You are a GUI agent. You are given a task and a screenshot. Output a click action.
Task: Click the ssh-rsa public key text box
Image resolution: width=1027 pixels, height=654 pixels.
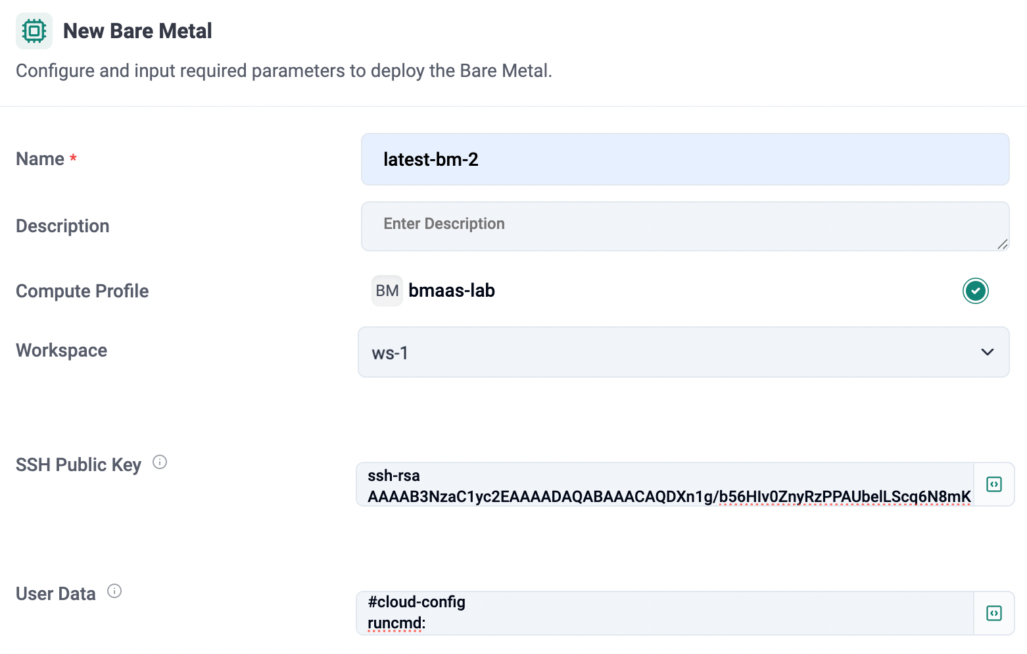(665, 485)
